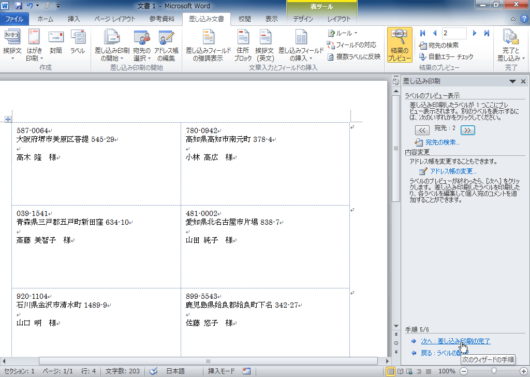Click the Word help question icon

coord(524,19)
